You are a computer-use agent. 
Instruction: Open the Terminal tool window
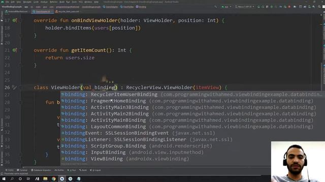point(22,170)
